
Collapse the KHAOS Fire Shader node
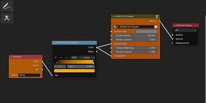coord(113,16)
